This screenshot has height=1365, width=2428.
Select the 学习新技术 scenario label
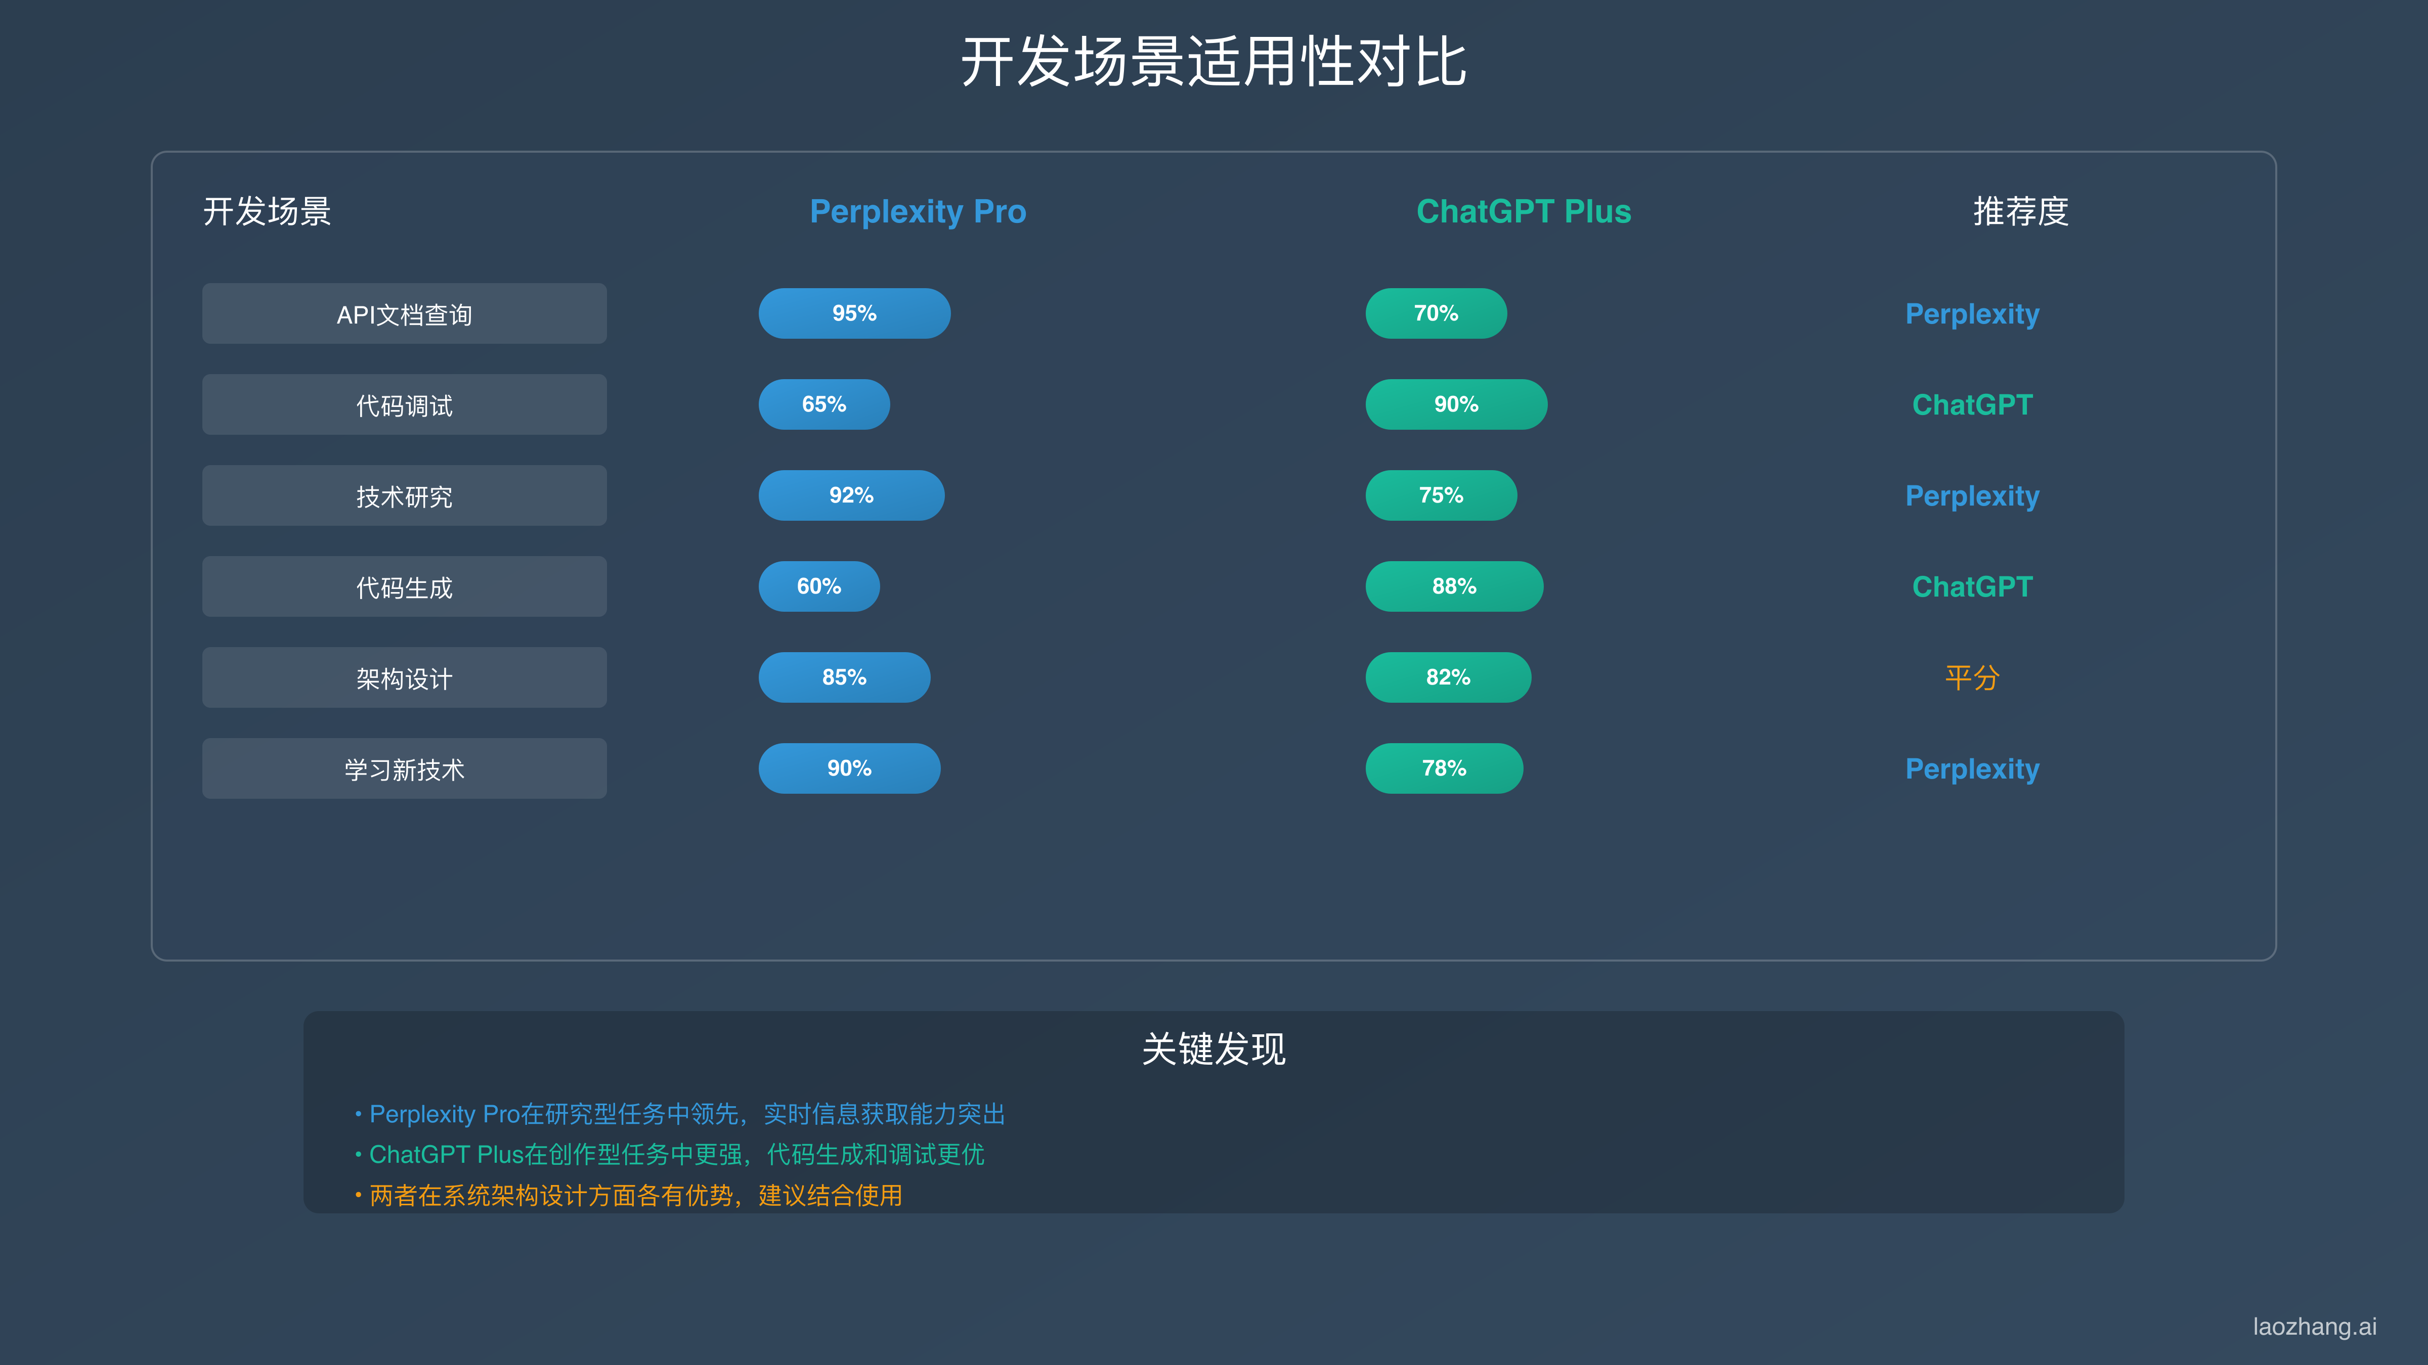(x=404, y=768)
